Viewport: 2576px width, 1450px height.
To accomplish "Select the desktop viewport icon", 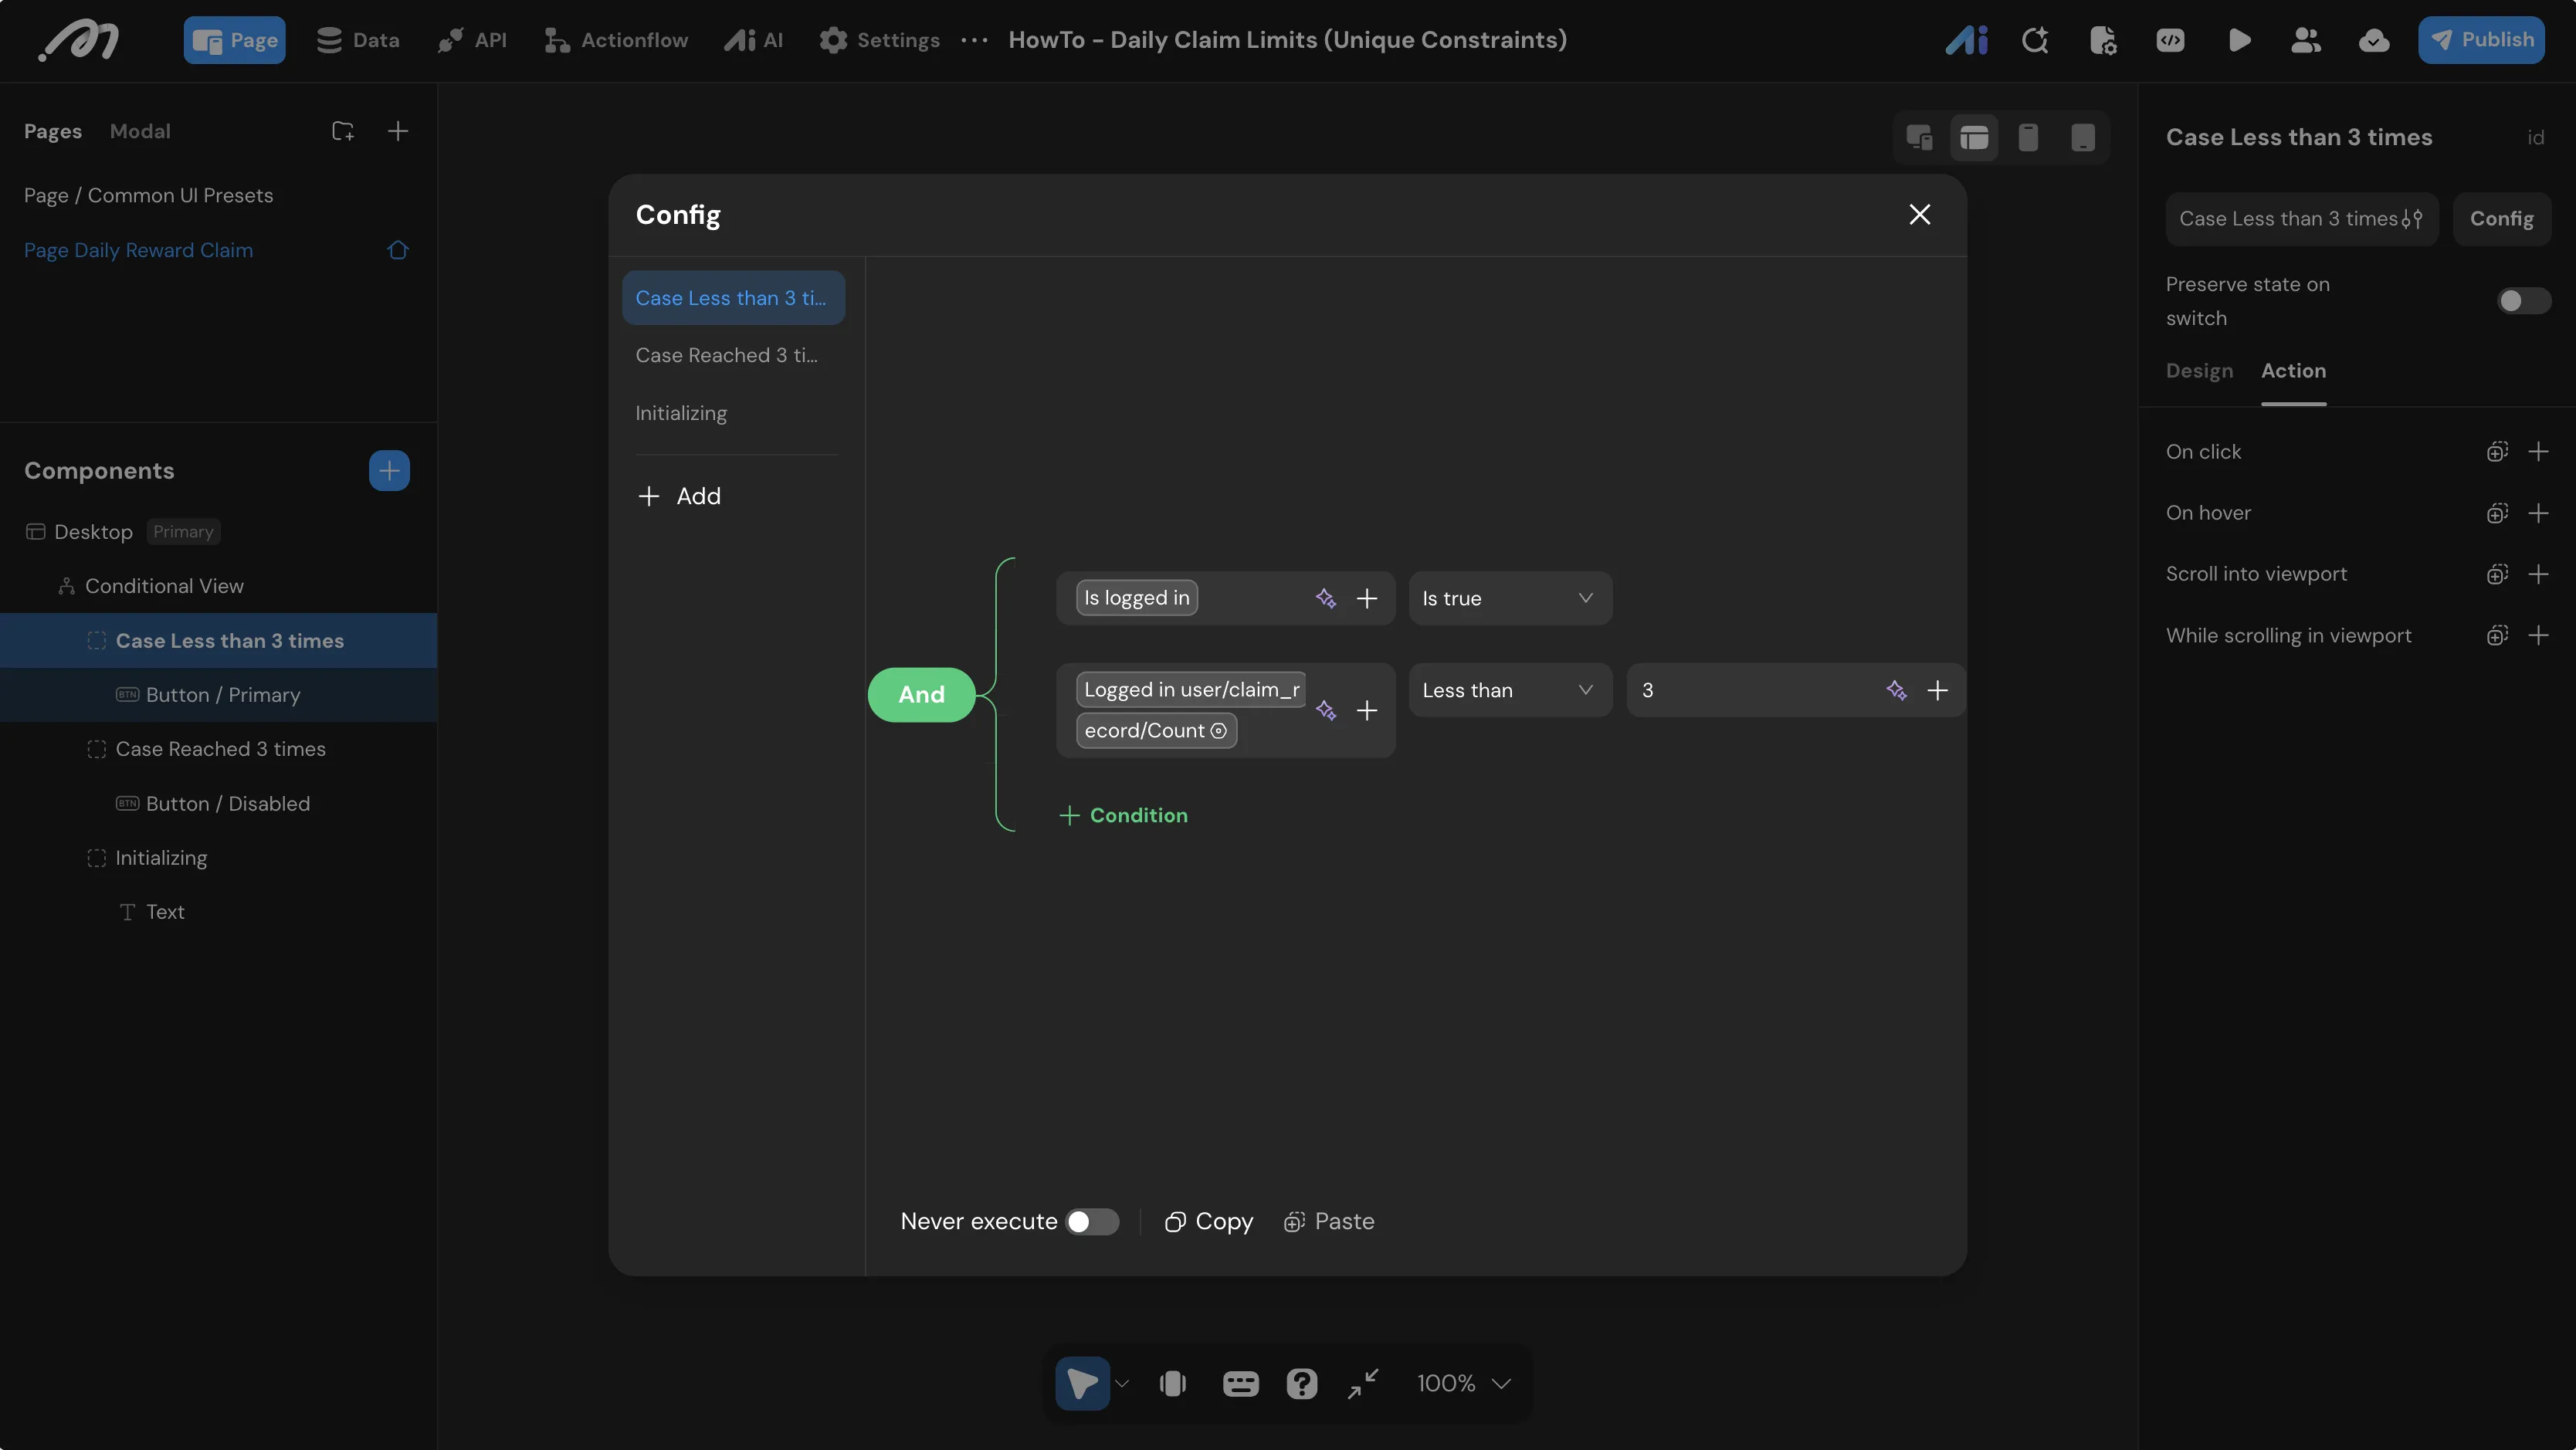I will [x=1974, y=137].
